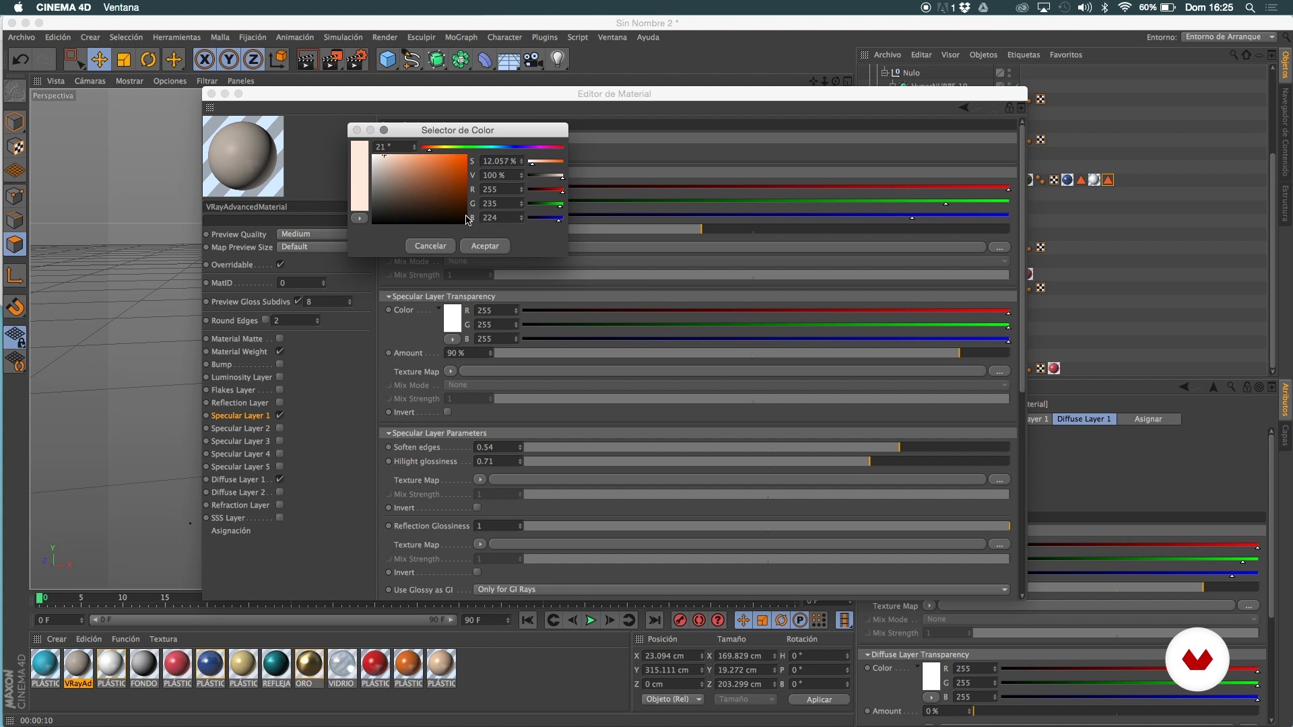Enable the Refraction Layer checkbox
The height and width of the screenshot is (727, 1293).
coord(279,505)
